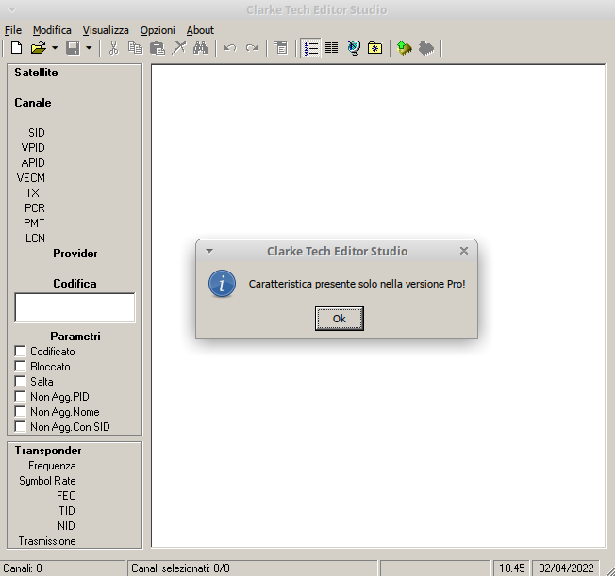
Task: Click the Delete X toolbar icon
Action: 179,48
